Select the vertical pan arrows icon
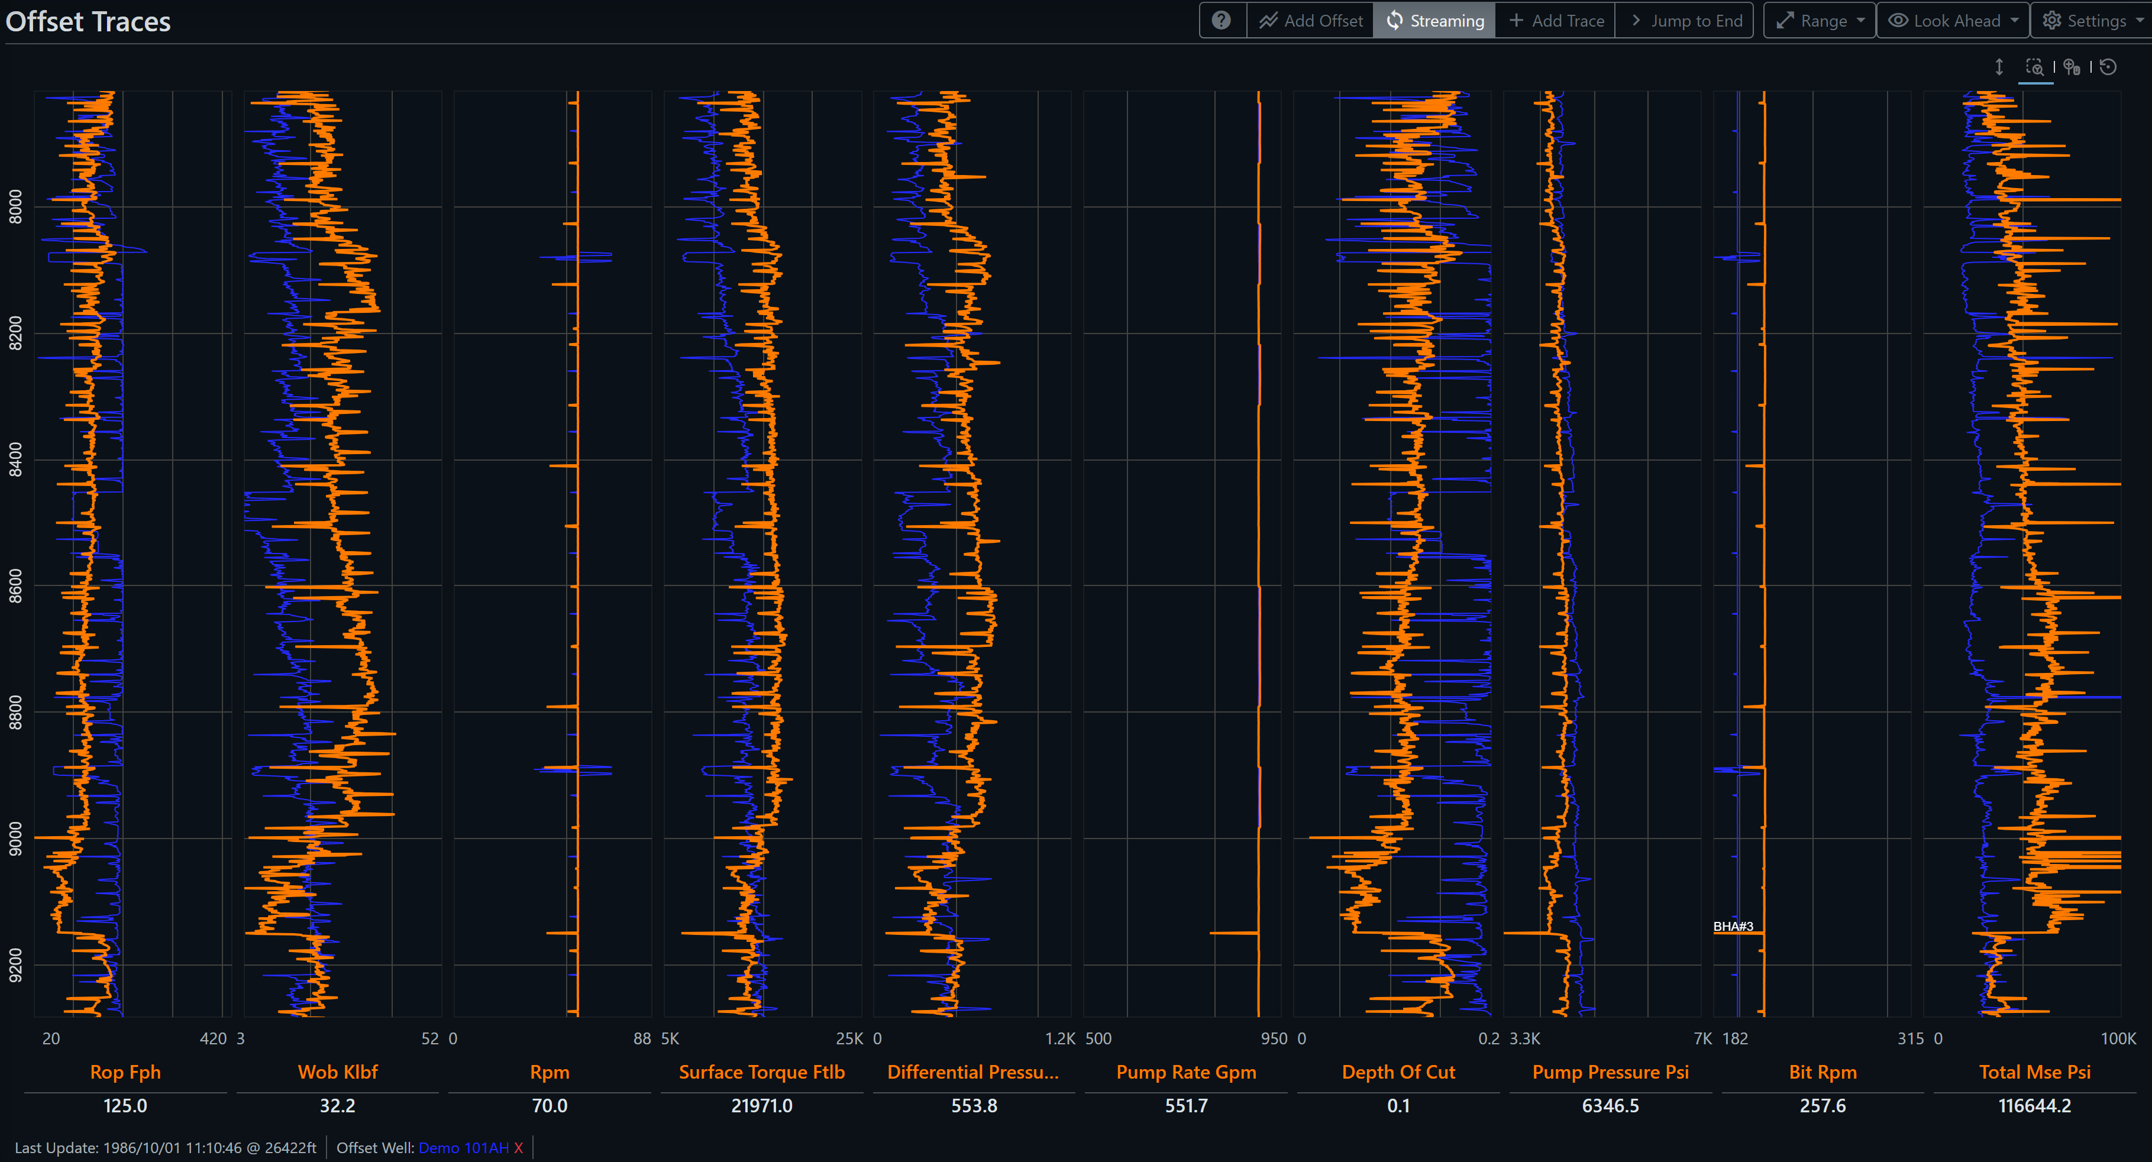Screen dimensions: 2152x1162 tap(1999, 67)
